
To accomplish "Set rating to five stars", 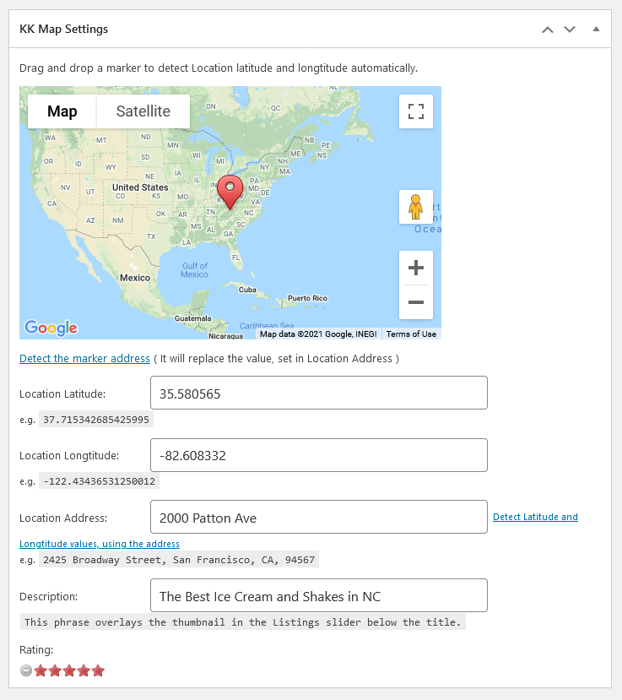I will click(98, 670).
